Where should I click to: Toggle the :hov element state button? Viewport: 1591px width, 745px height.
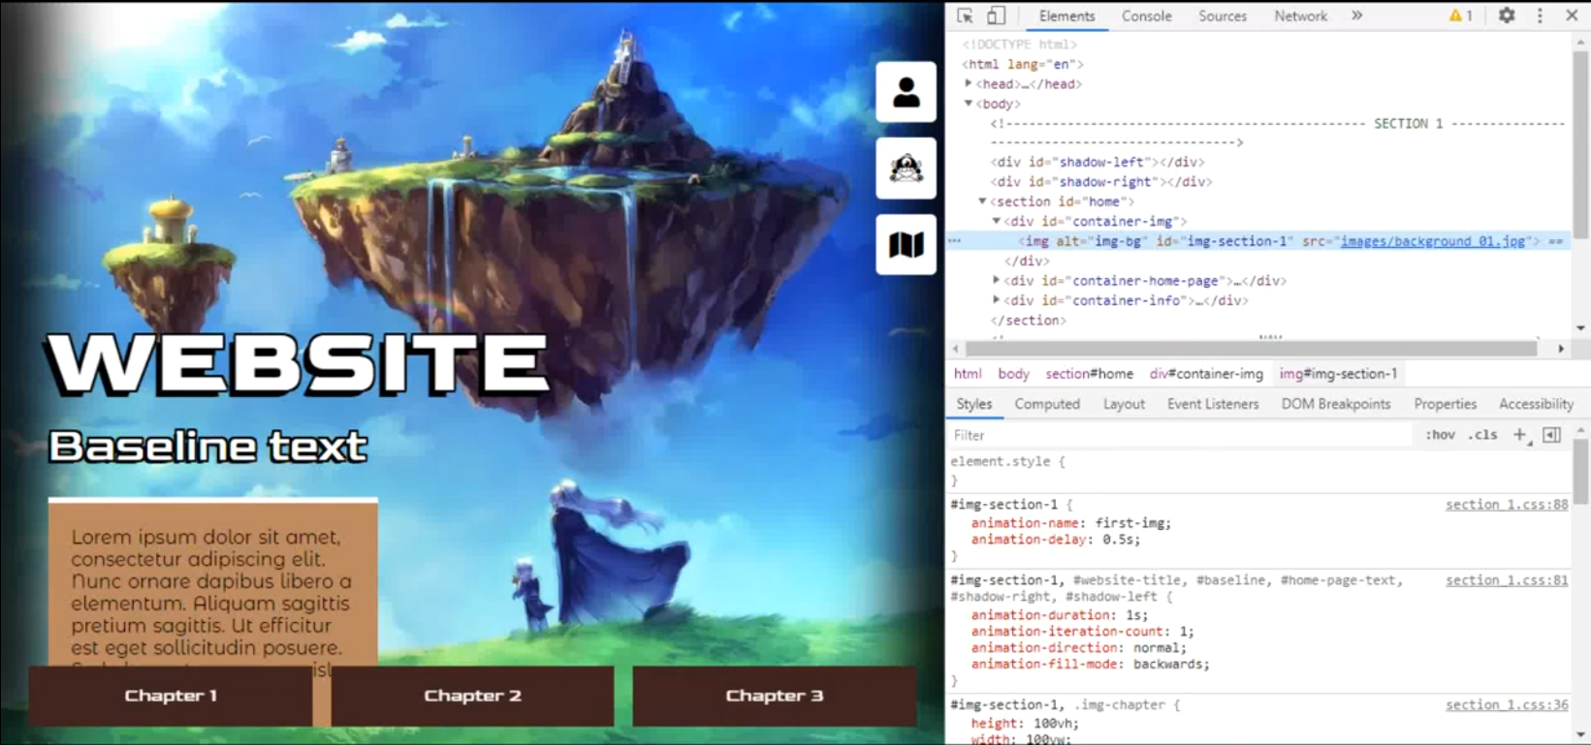(1440, 435)
